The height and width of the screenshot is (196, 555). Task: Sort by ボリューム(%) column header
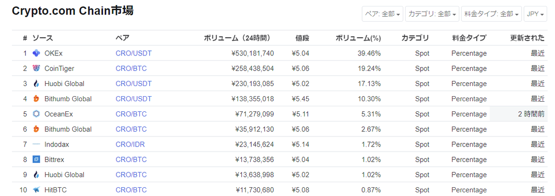click(358, 38)
